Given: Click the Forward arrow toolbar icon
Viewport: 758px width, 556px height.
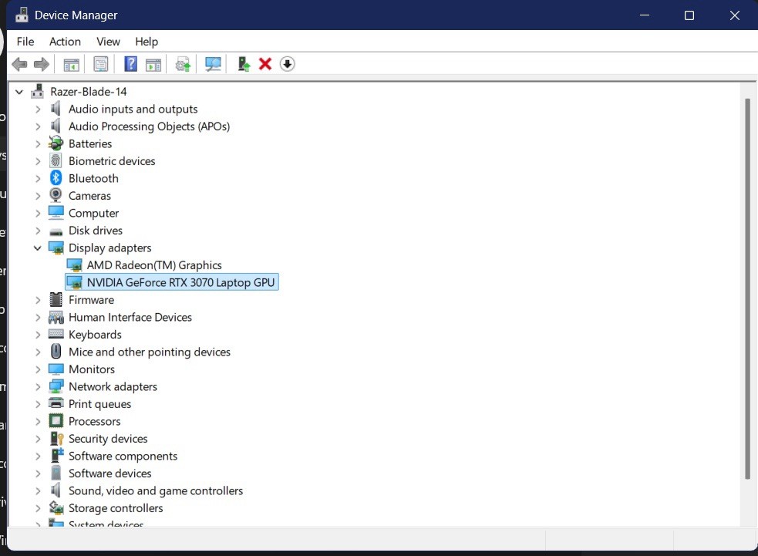Looking at the screenshot, I should click(x=42, y=64).
